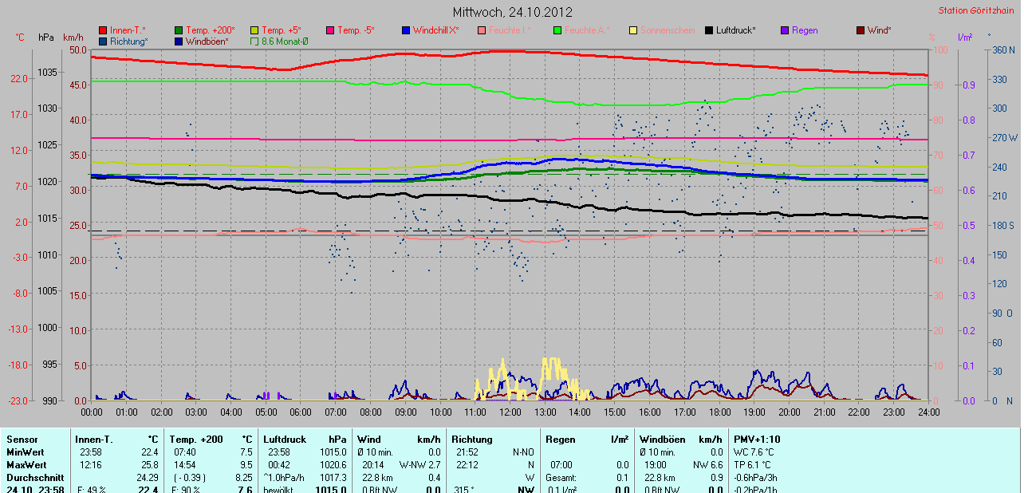Viewport: 1024px width, 493px height.
Task: Click the navy Windböen legend icon
Action: click(x=179, y=41)
